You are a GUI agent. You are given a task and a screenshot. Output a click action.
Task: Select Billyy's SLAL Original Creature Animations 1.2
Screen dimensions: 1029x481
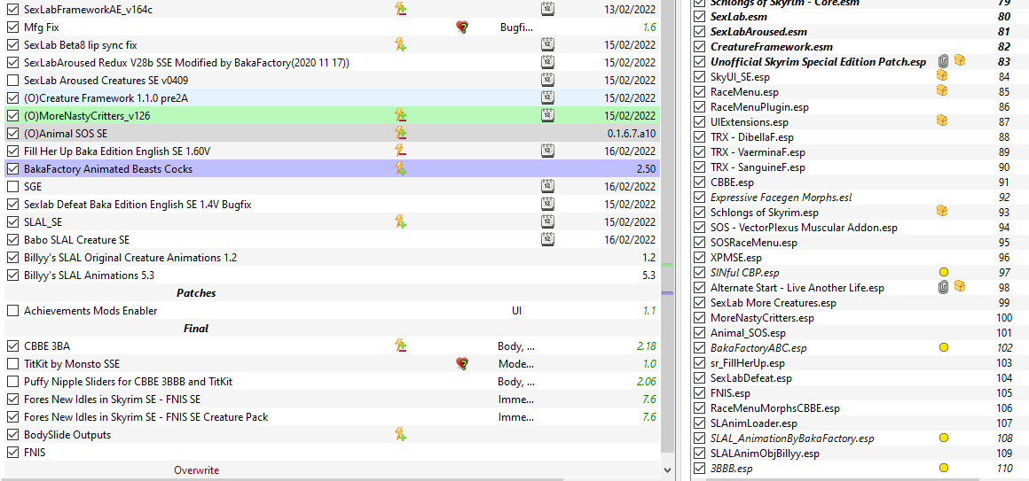coord(130,258)
